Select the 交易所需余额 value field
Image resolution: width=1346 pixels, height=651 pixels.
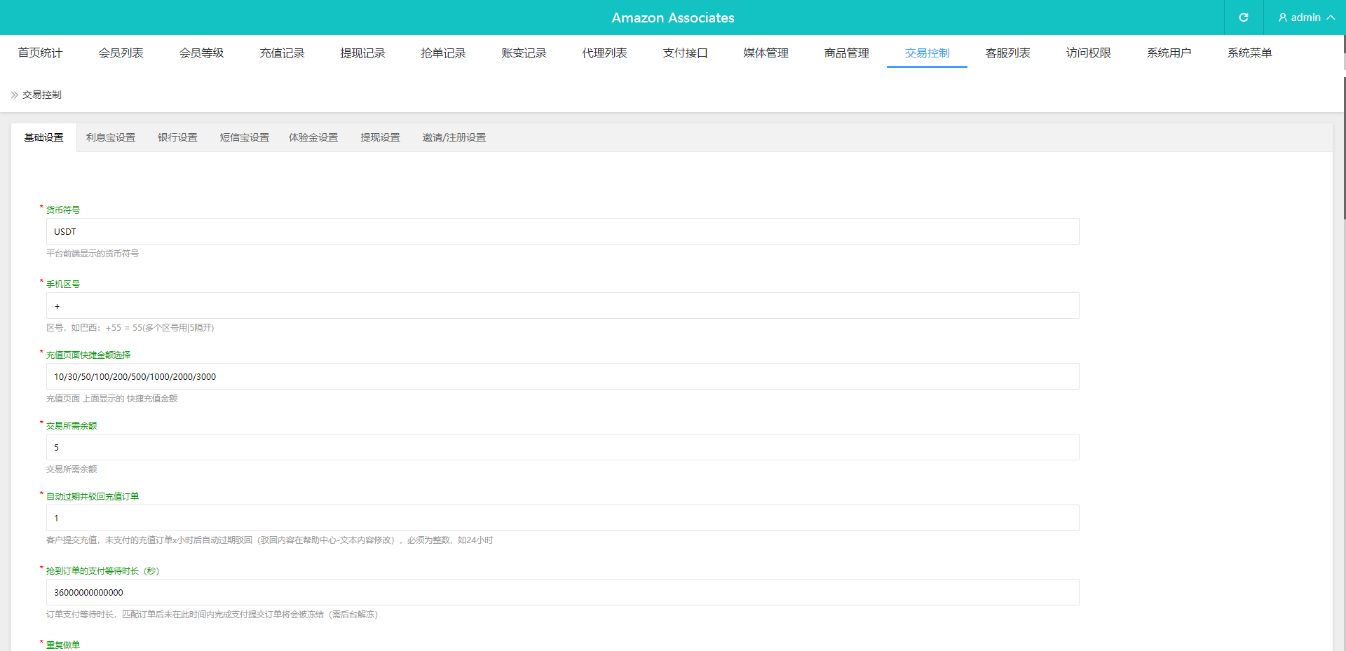point(561,447)
